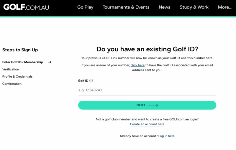Viewport: 236px width, 150px height.
Task: Follow the 'click here' Golf ID link
Action: point(137,65)
